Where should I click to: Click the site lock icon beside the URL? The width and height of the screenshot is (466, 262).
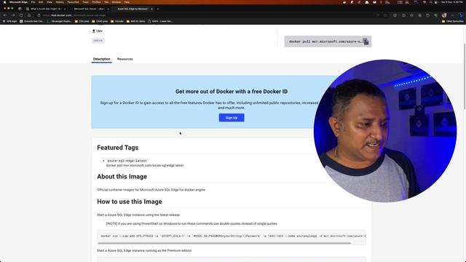coord(39,15)
